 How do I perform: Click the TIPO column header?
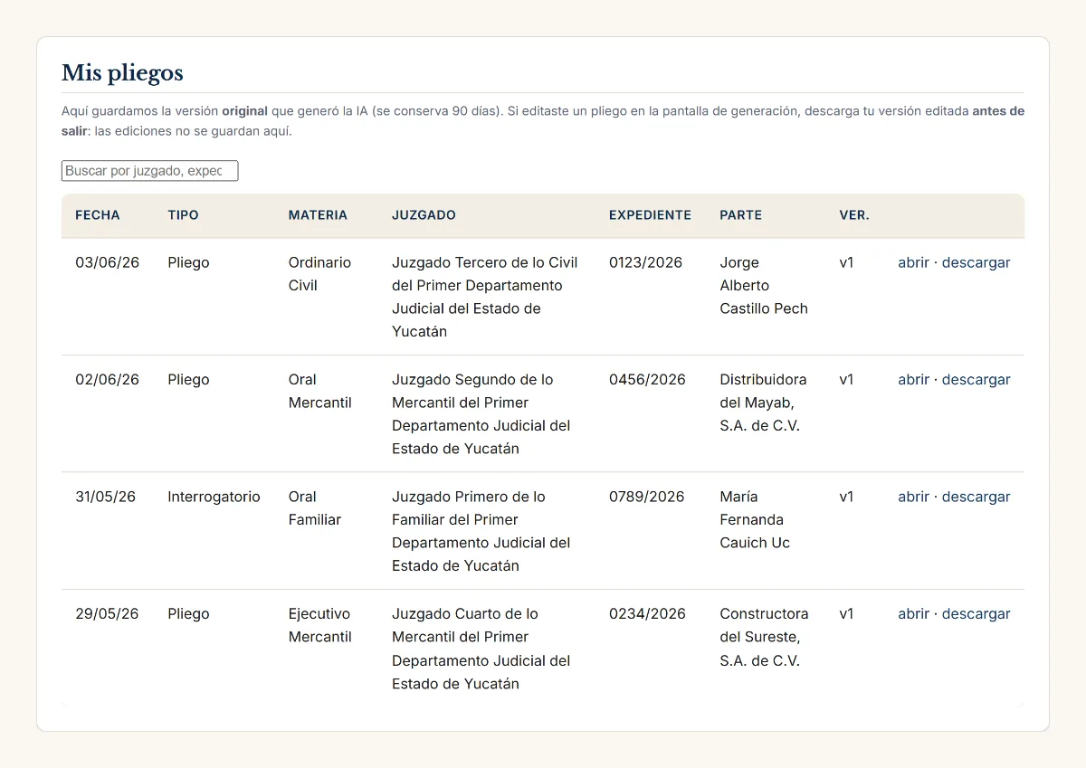183,215
